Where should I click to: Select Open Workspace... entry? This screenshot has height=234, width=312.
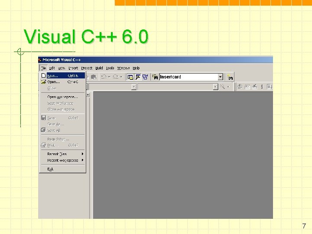click(63, 97)
